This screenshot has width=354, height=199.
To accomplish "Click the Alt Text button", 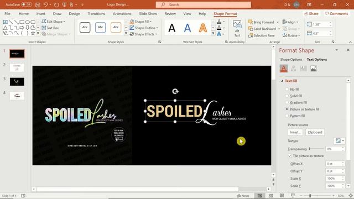I will tap(237, 29).
